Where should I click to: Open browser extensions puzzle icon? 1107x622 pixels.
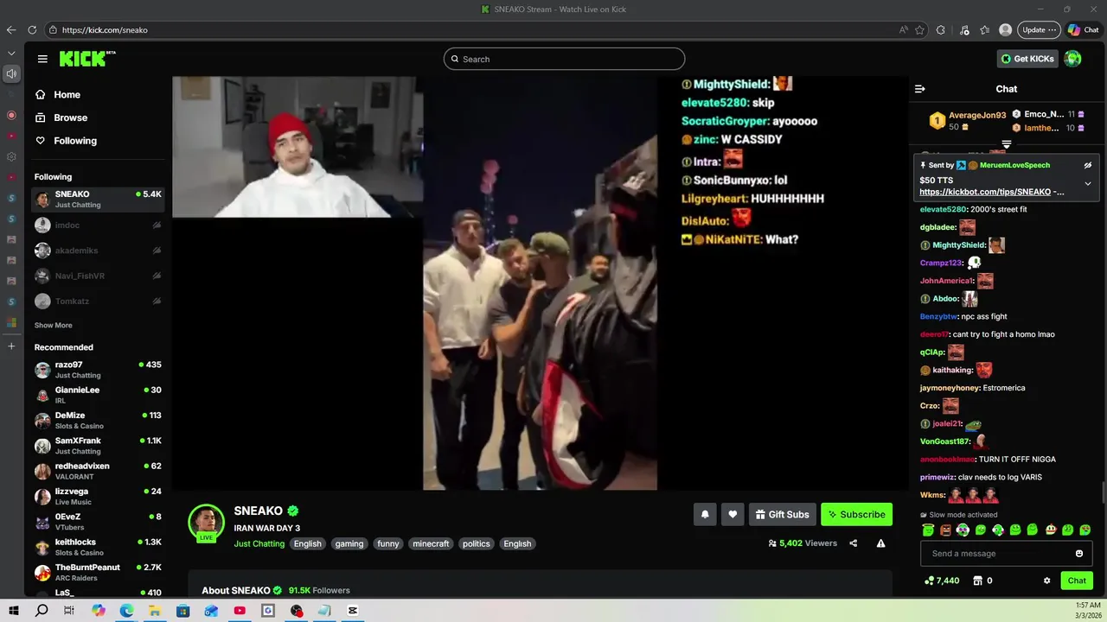click(941, 29)
